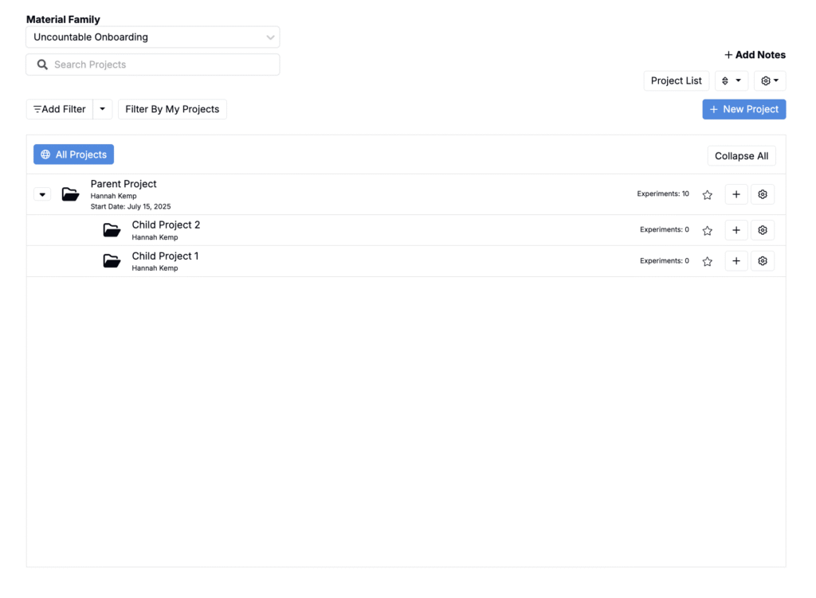The height and width of the screenshot is (598, 816).
Task: Star the Parent Project as favorite
Action: 707,194
